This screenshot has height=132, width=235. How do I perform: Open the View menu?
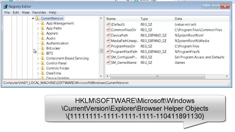point(26,12)
